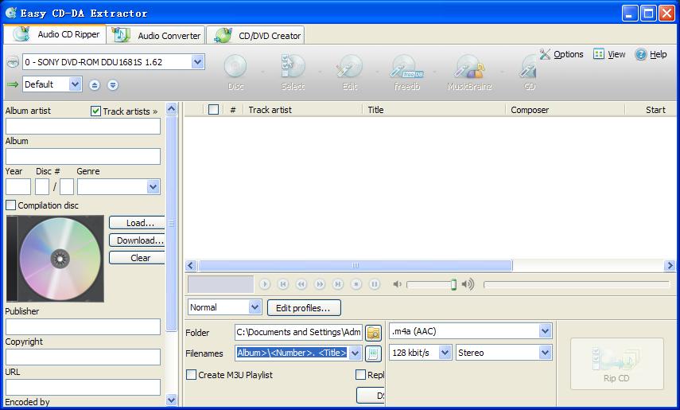Open the View menu icon

pyautogui.click(x=599, y=54)
